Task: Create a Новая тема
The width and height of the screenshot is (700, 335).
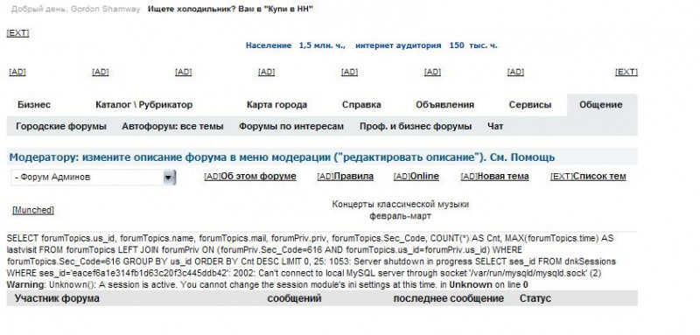Action: point(494,177)
